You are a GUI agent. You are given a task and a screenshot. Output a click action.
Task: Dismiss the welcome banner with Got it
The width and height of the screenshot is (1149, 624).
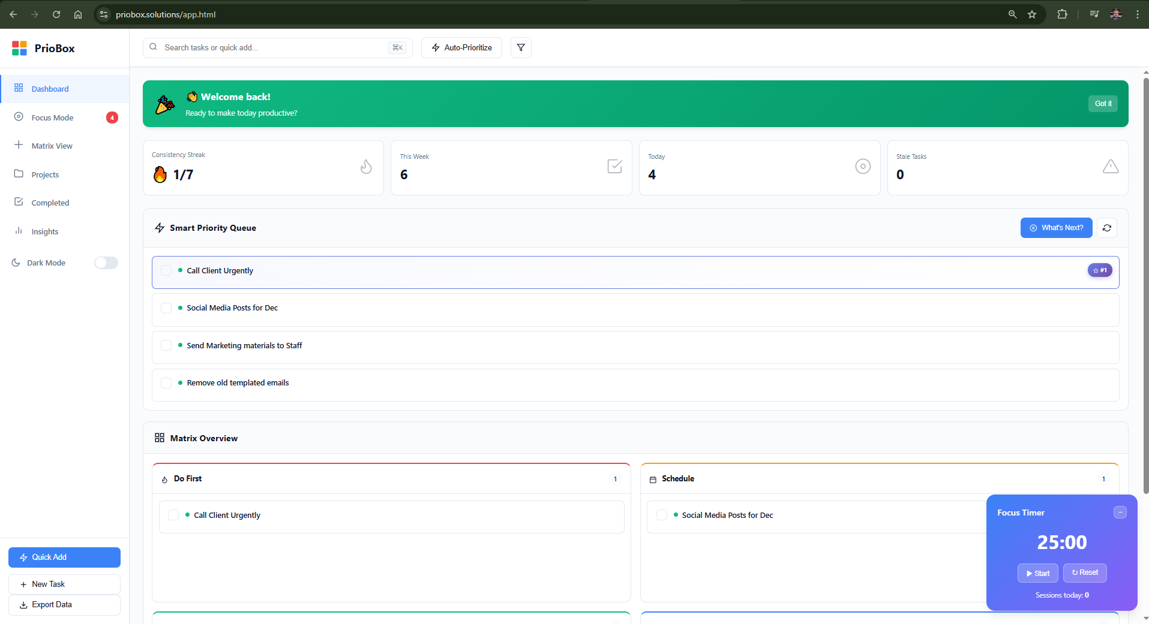coord(1103,103)
